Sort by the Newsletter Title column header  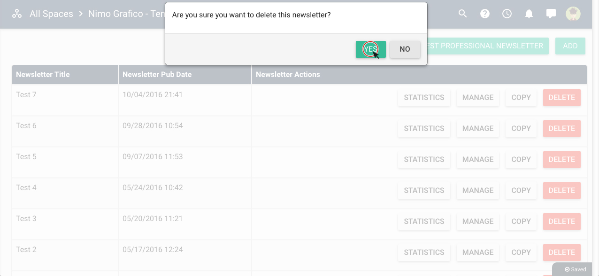coord(43,74)
